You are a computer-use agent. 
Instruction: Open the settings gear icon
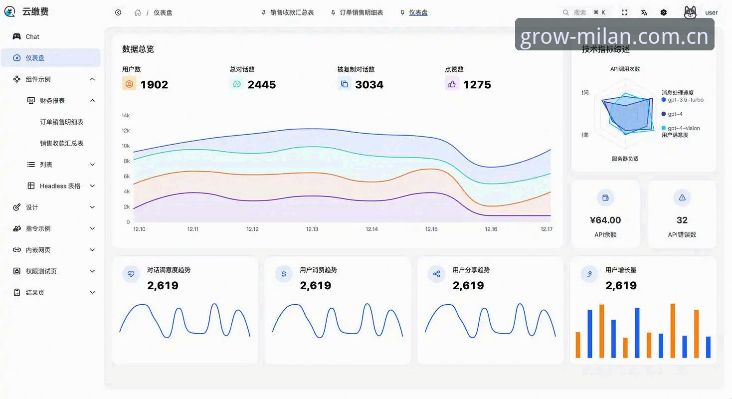click(663, 12)
